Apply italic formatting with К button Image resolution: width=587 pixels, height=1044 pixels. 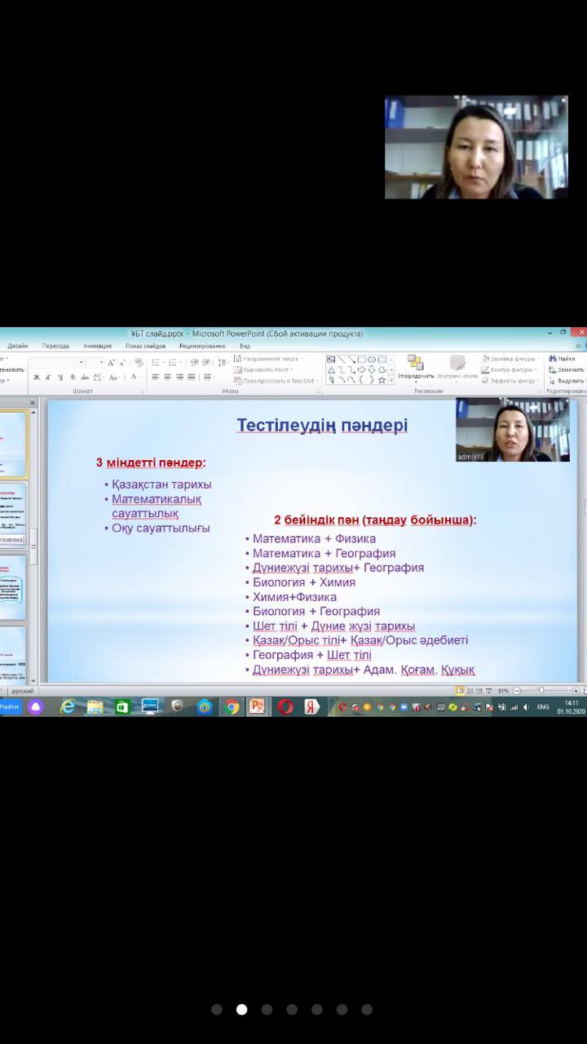(48, 378)
